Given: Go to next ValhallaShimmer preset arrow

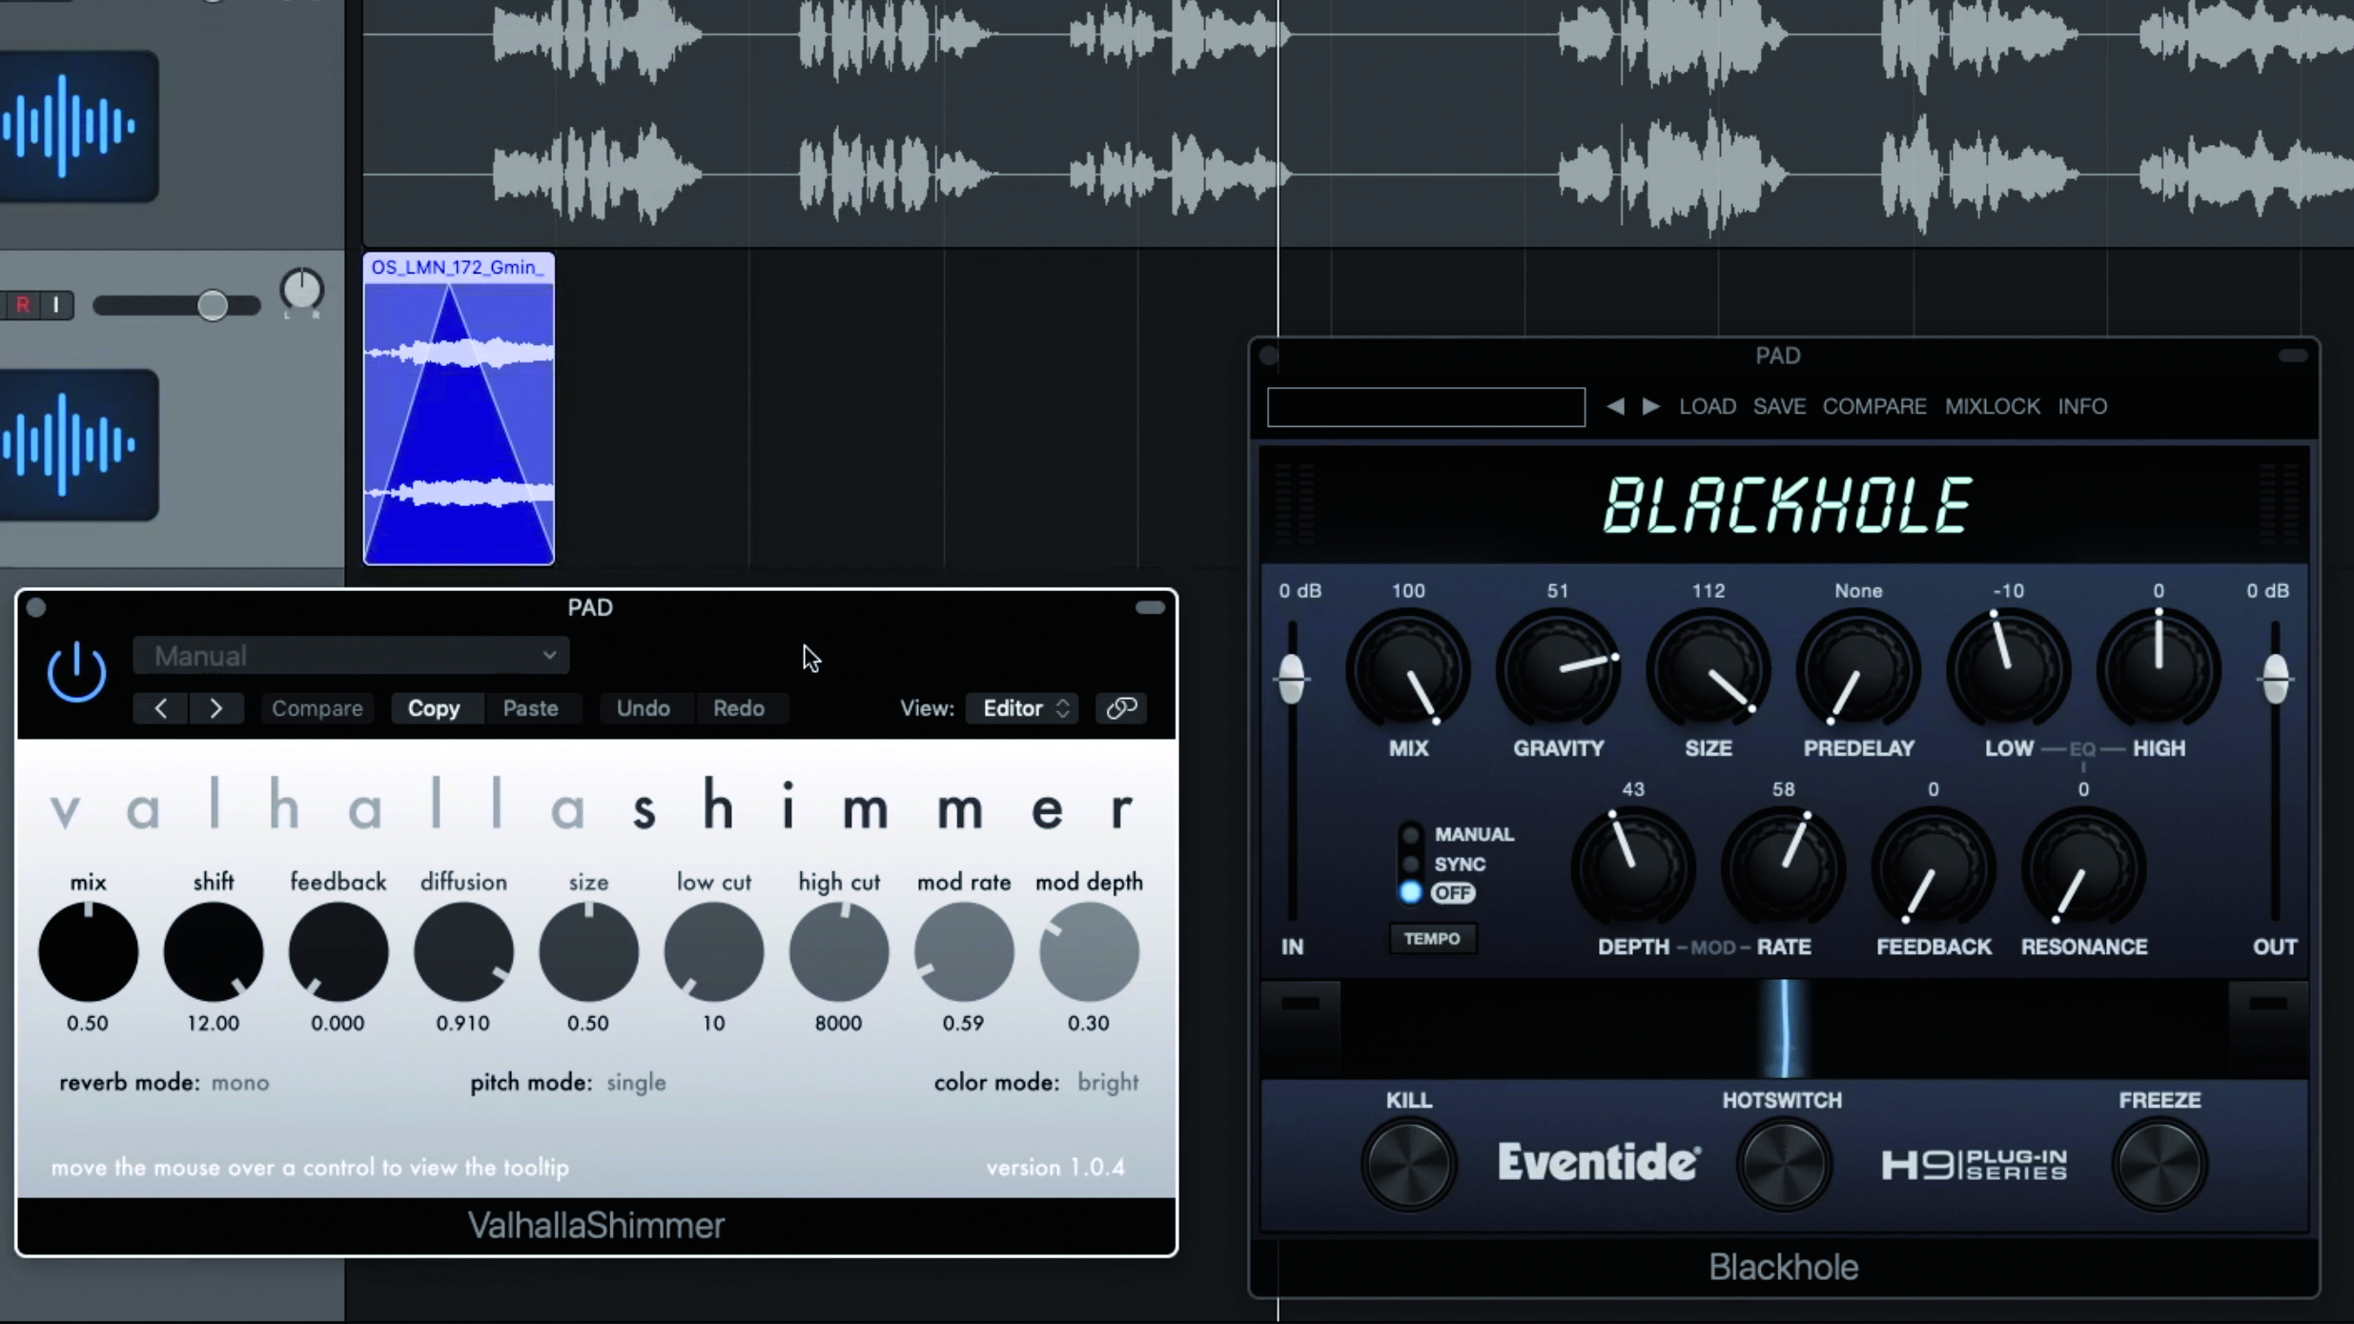Looking at the screenshot, I should [215, 708].
